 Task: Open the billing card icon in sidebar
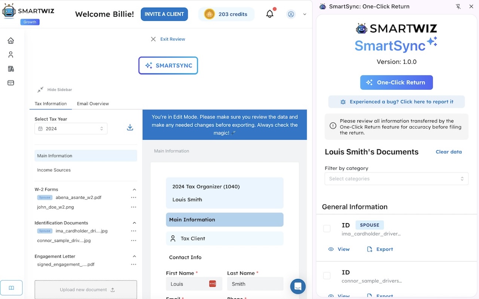click(11, 83)
